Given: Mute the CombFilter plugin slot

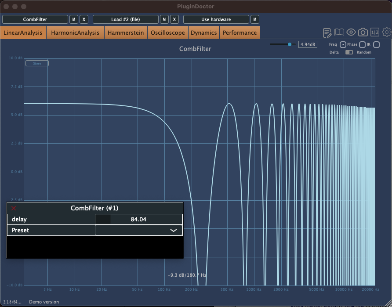Looking at the screenshot, I should (74, 19).
